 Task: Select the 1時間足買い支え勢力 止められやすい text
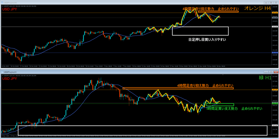tap(234, 109)
